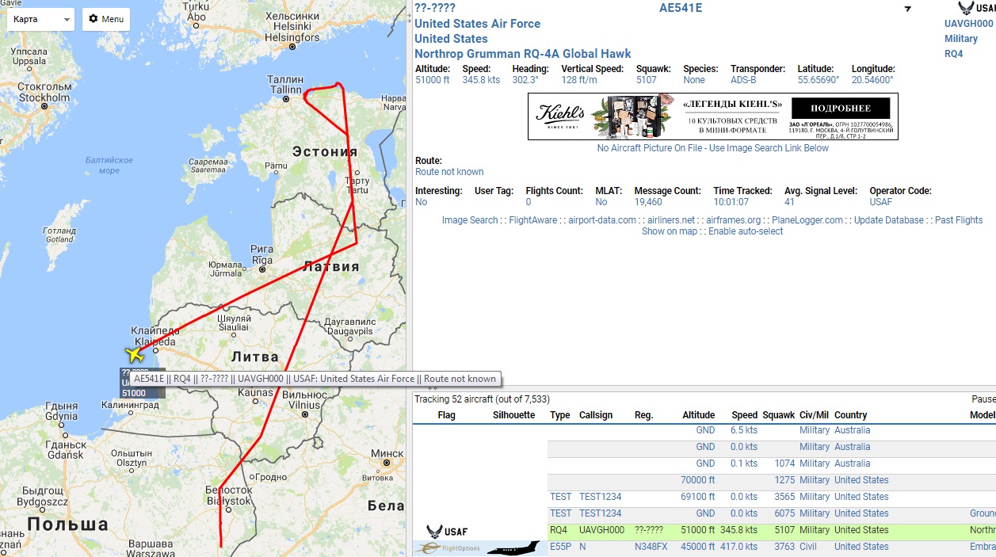This screenshot has width=996, height=557.
Task: Click the Northrop Grumman RQ-4A Global Hawk text
Action: point(523,54)
